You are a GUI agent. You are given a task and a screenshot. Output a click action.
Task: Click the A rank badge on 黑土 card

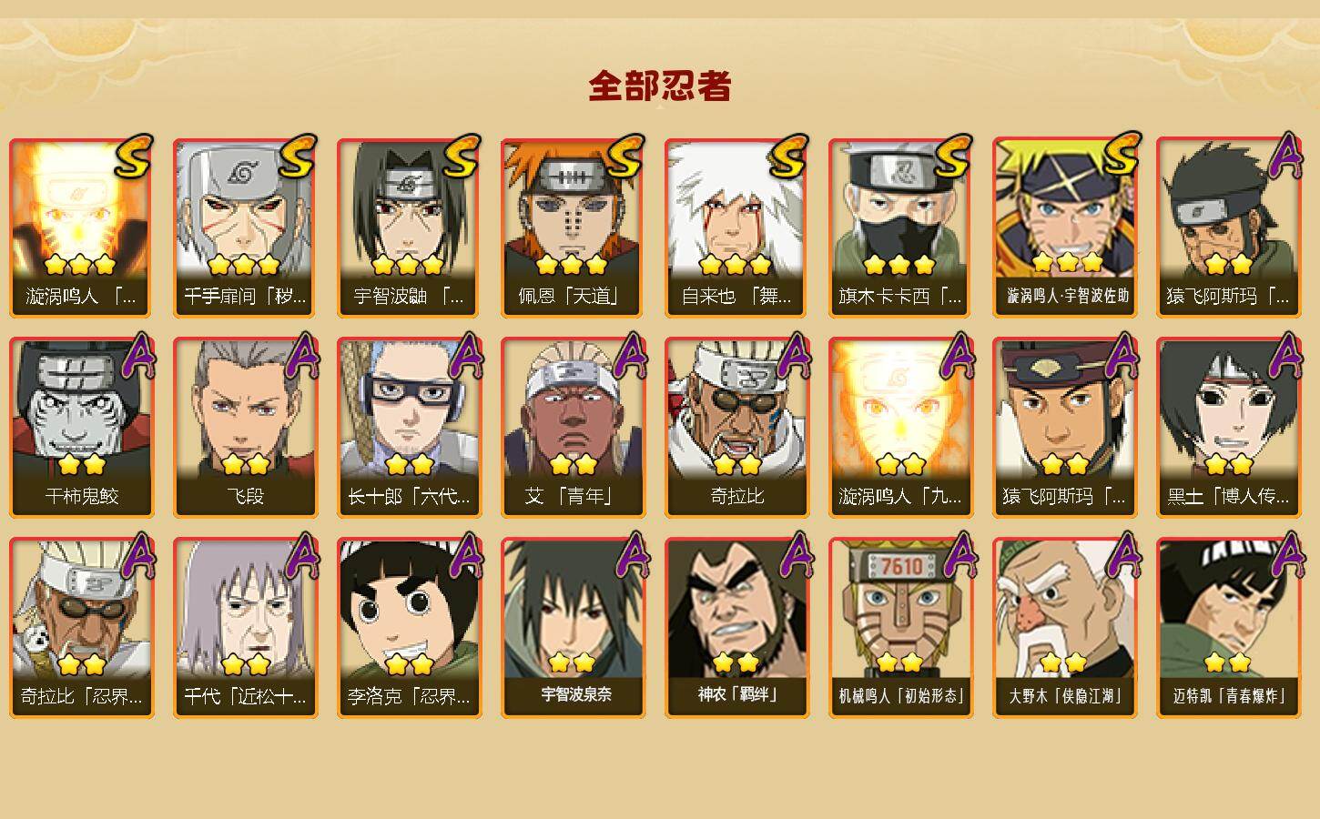(1284, 357)
